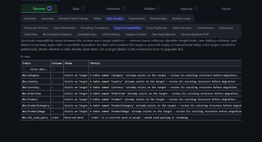
Task: Show the Value Domains check
Action: (x=182, y=28)
